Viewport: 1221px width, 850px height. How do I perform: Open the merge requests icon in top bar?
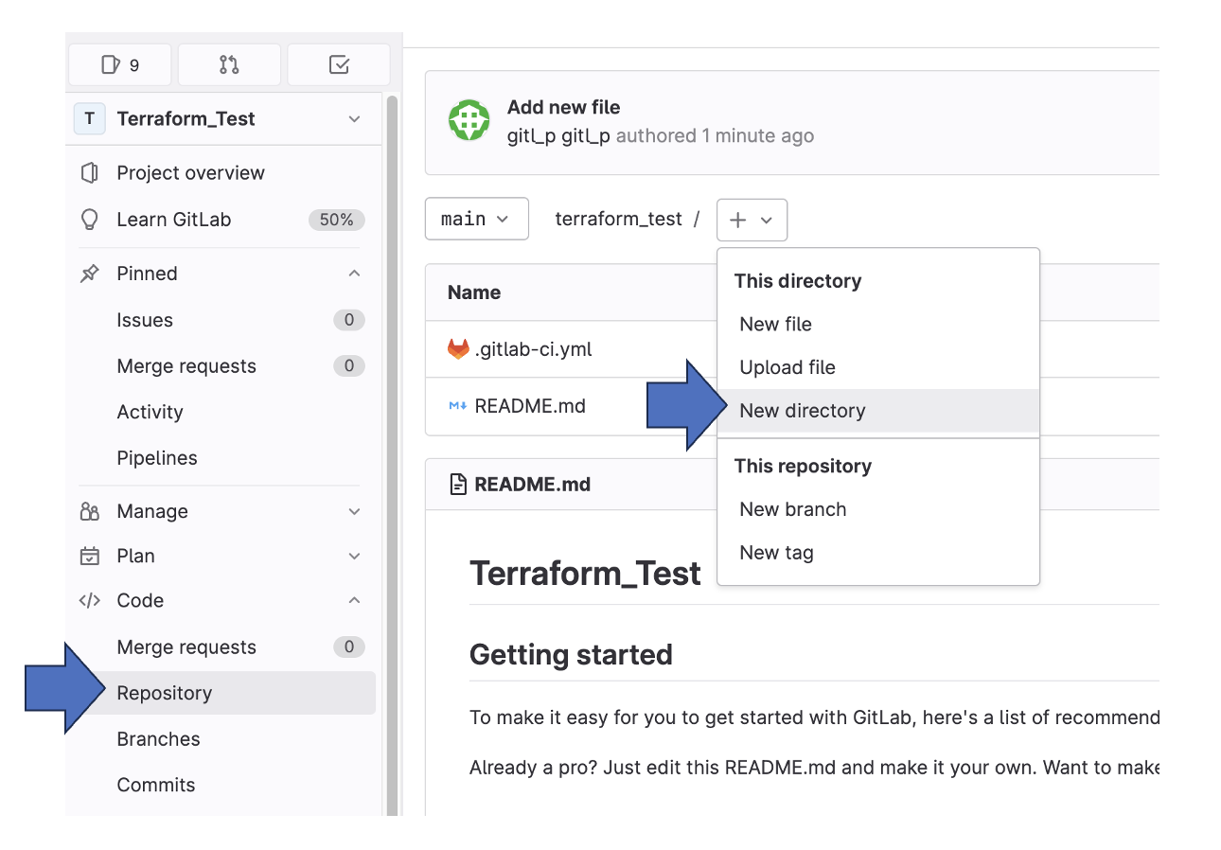[x=228, y=63]
